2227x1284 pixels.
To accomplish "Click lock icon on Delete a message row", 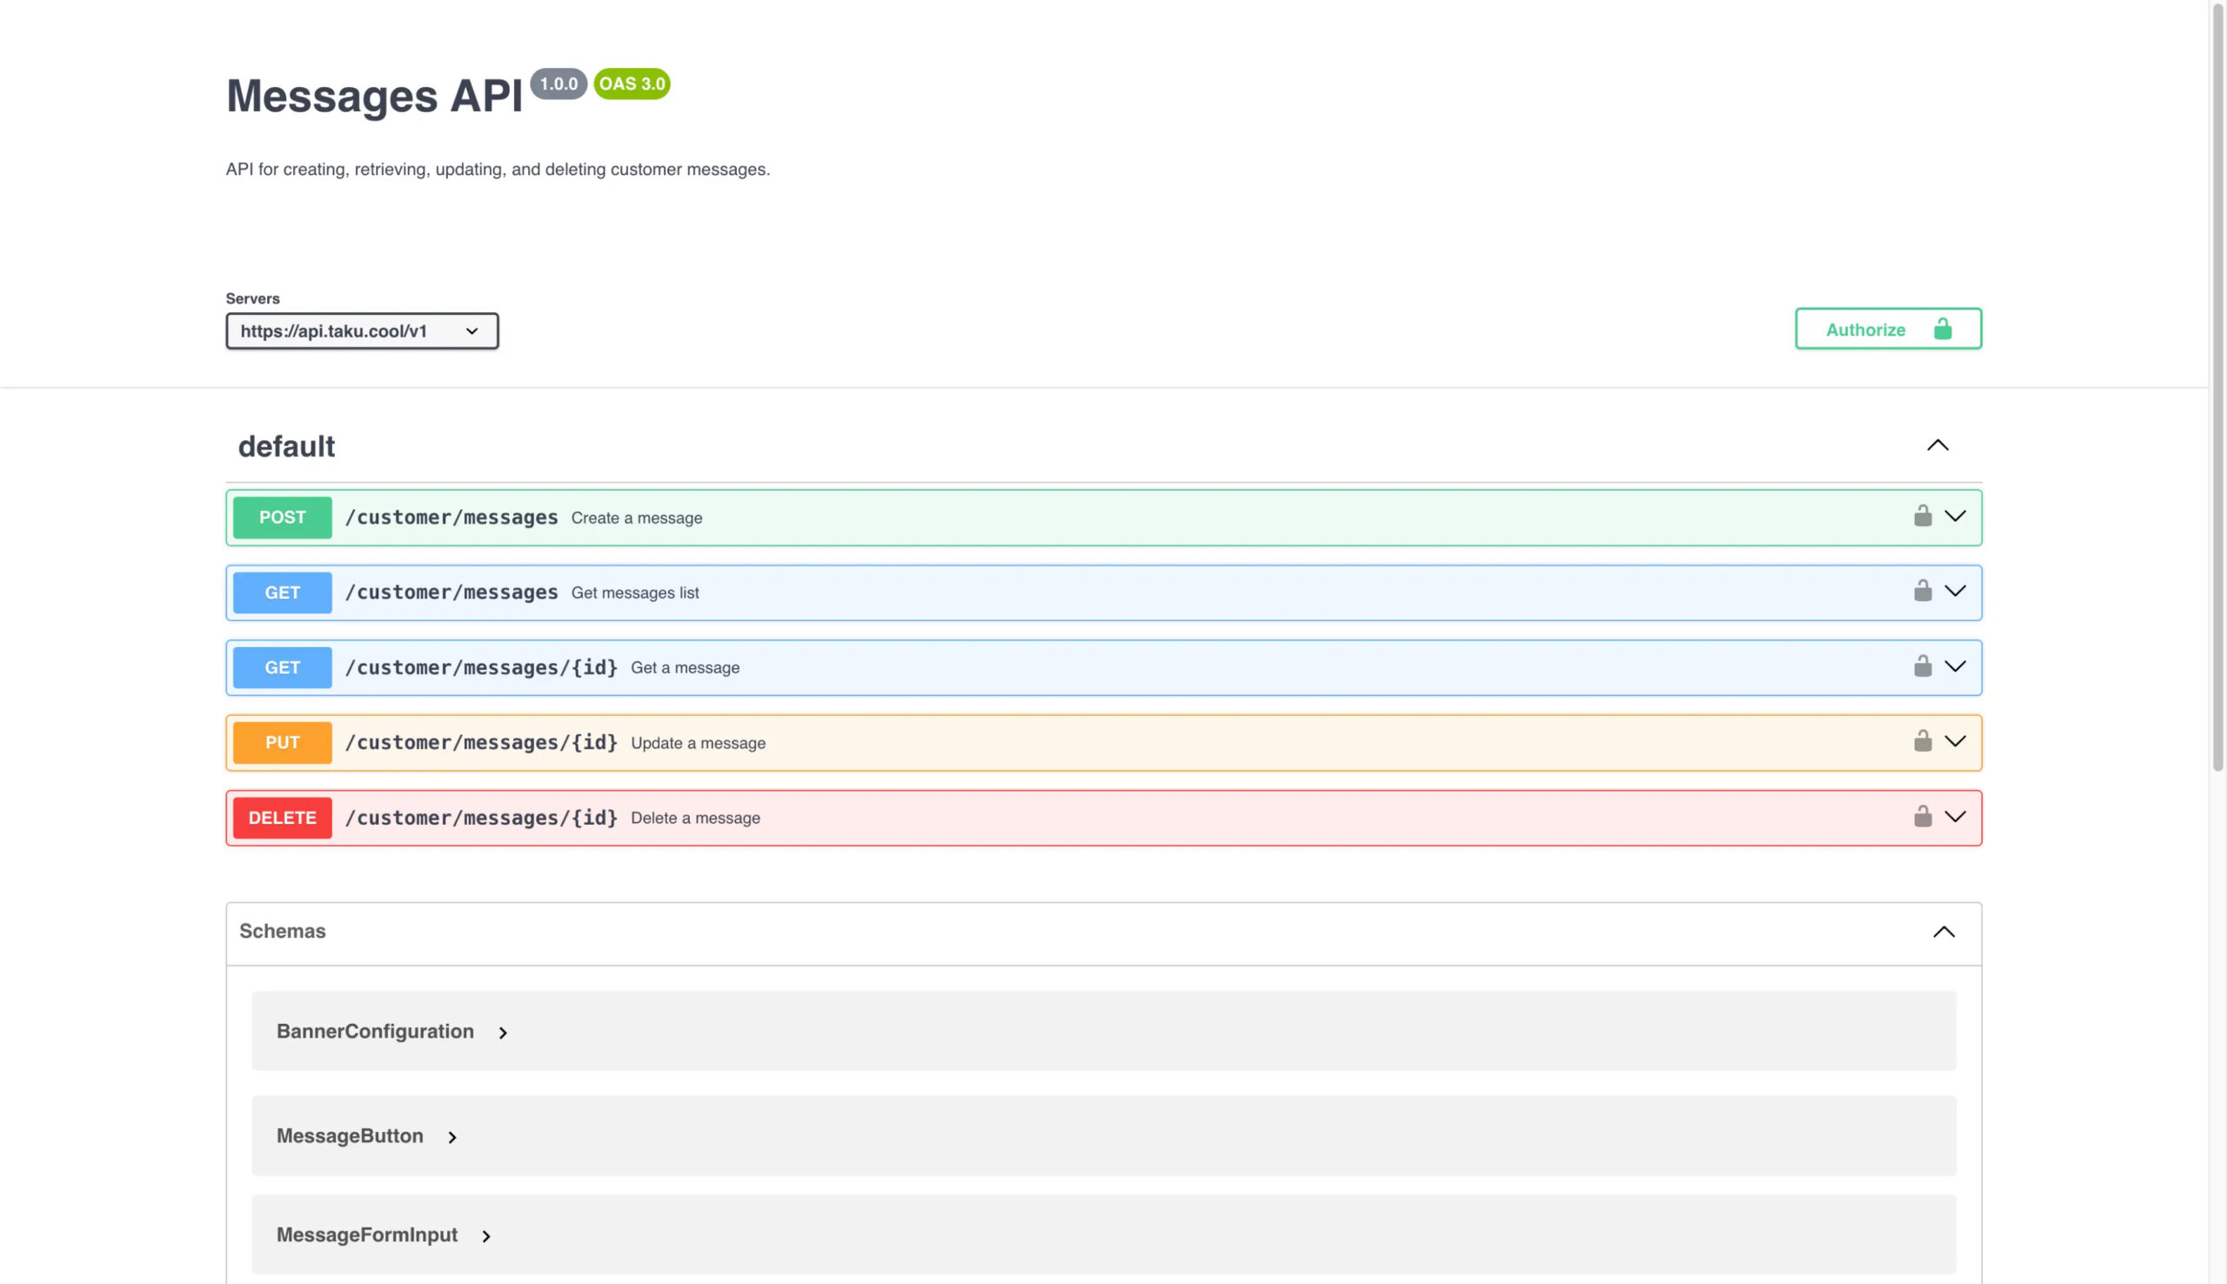I will point(1922,817).
